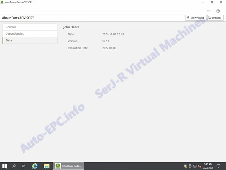Click the expiration value 2027-06-09
The image size is (226, 170).
[x=109, y=48]
